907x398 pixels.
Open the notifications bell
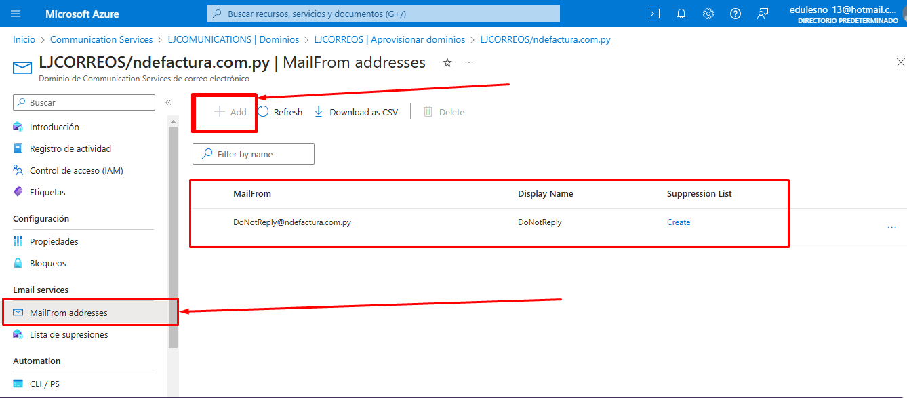(x=681, y=14)
